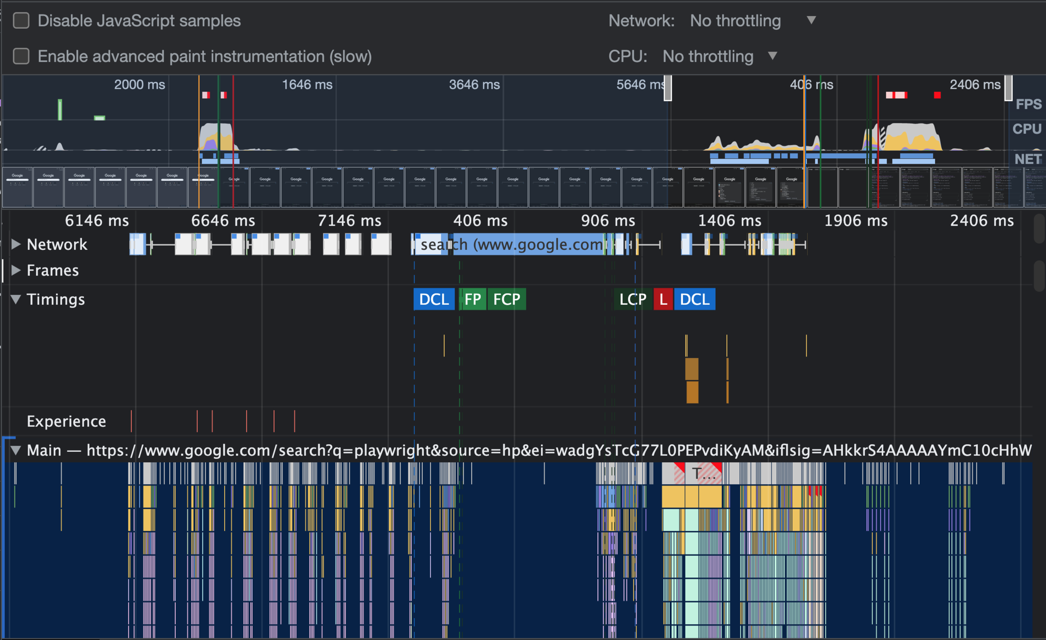Screen dimensions: 1046x640
Task: Click the first Google screenshot thumbnail
Action: [x=18, y=187]
